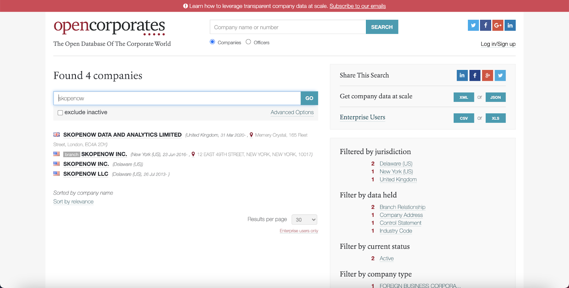
Task: Click the Share This Search heading
Action: [x=364, y=75]
